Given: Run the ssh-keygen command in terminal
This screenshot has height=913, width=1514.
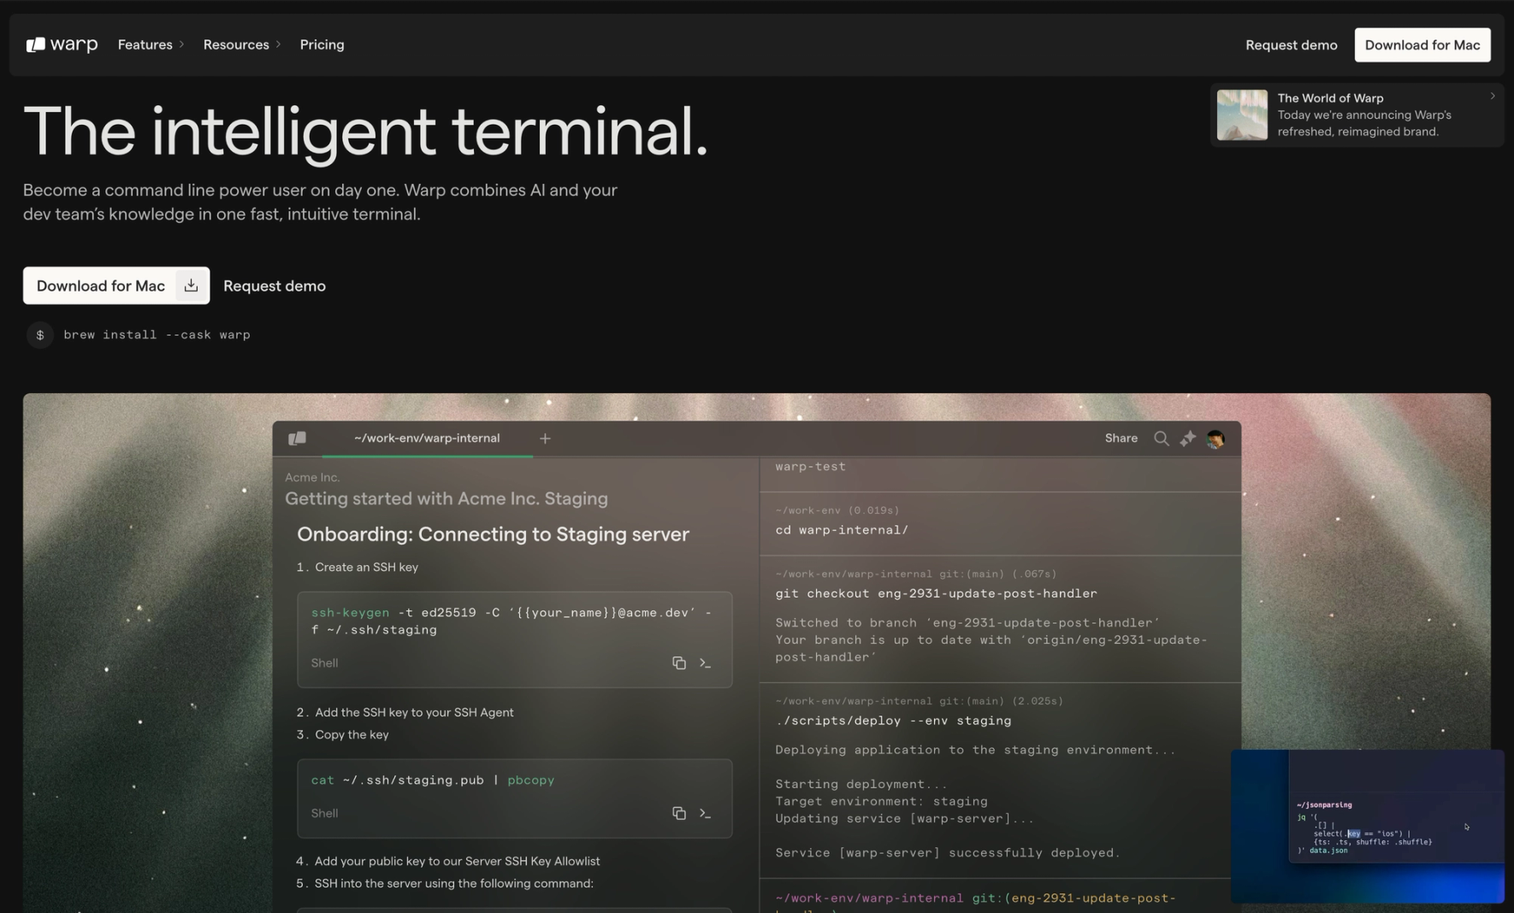Looking at the screenshot, I should coord(706,663).
